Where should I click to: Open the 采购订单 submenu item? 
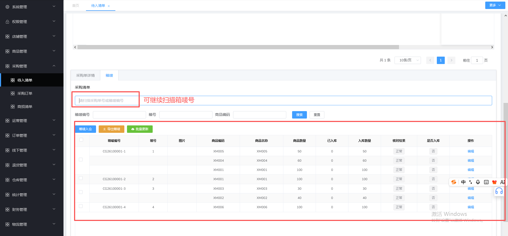point(32,93)
